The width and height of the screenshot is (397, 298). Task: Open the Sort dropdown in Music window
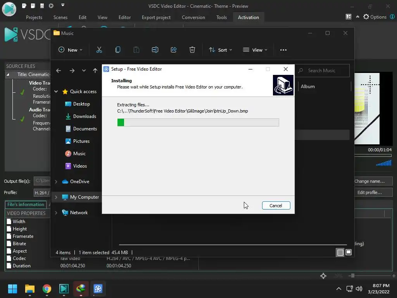tap(220, 50)
